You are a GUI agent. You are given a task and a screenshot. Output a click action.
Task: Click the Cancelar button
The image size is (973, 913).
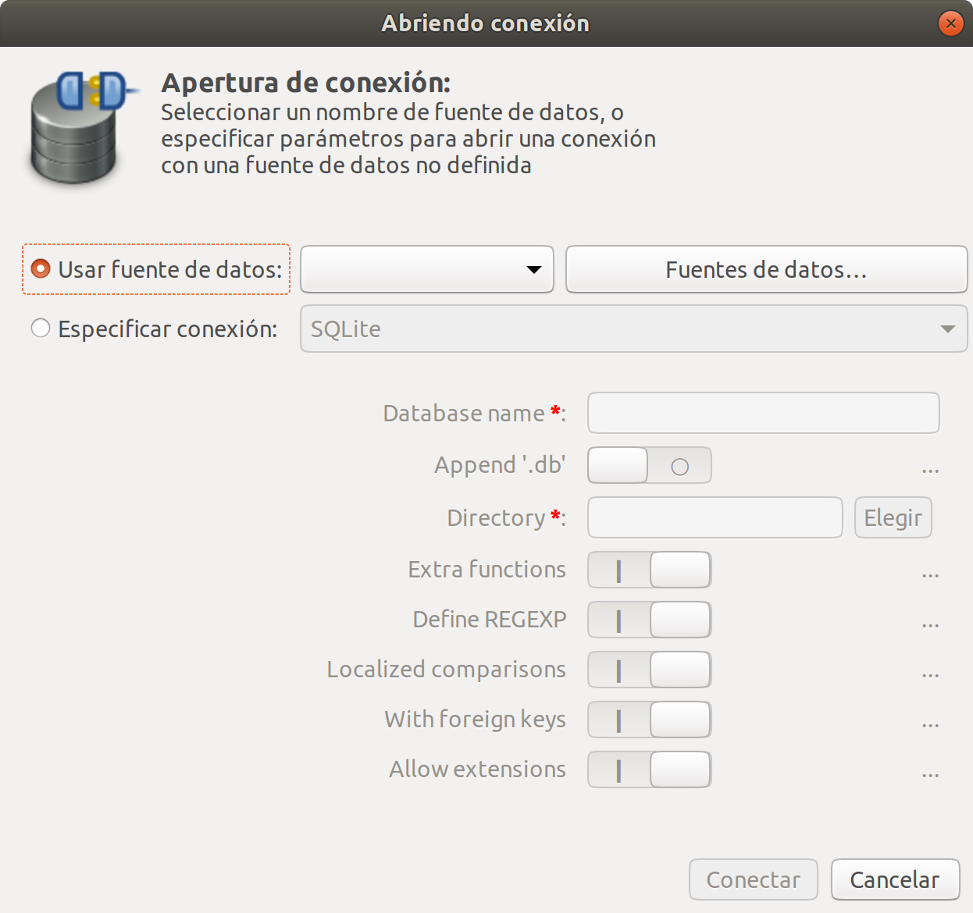click(x=896, y=879)
